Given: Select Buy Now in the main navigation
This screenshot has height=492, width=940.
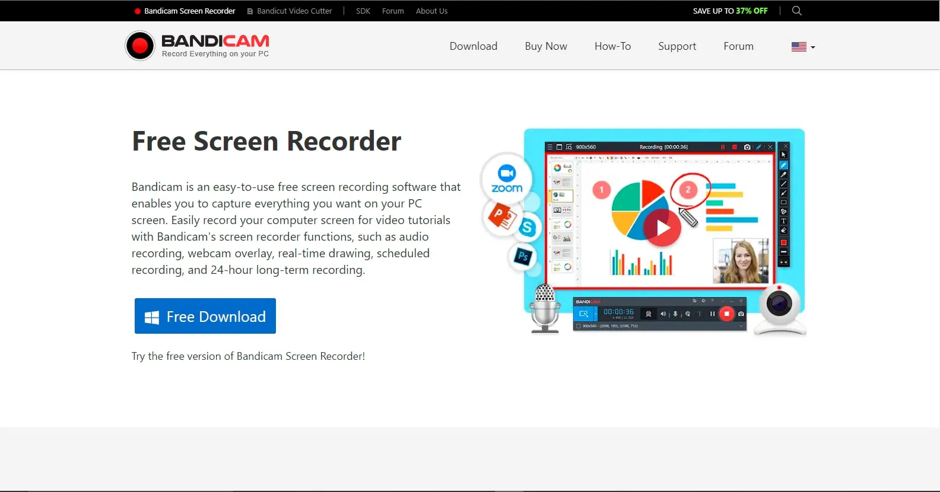Looking at the screenshot, I should 546,46.
